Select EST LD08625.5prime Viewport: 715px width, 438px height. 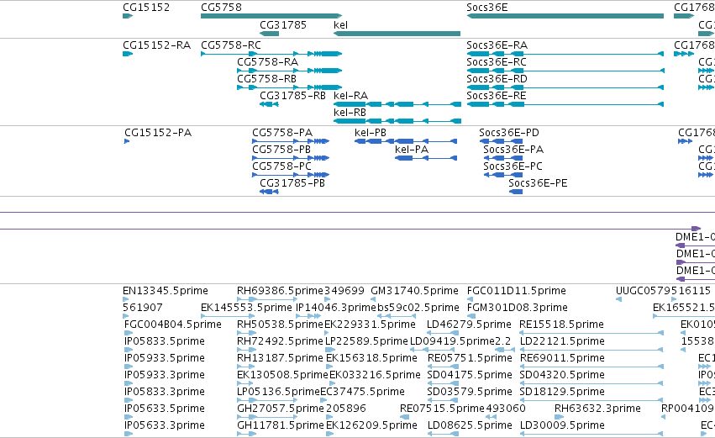pyautogui.click(x=470, y=426)
